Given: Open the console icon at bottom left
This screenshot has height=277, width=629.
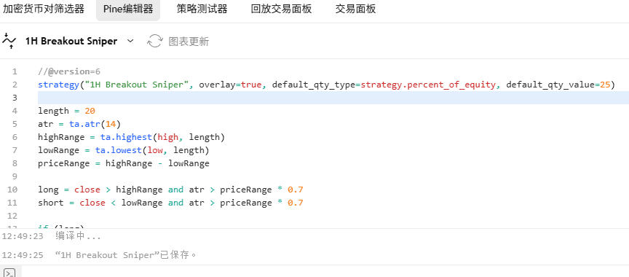Looking at the screenshot, I should tap(9, 273).
